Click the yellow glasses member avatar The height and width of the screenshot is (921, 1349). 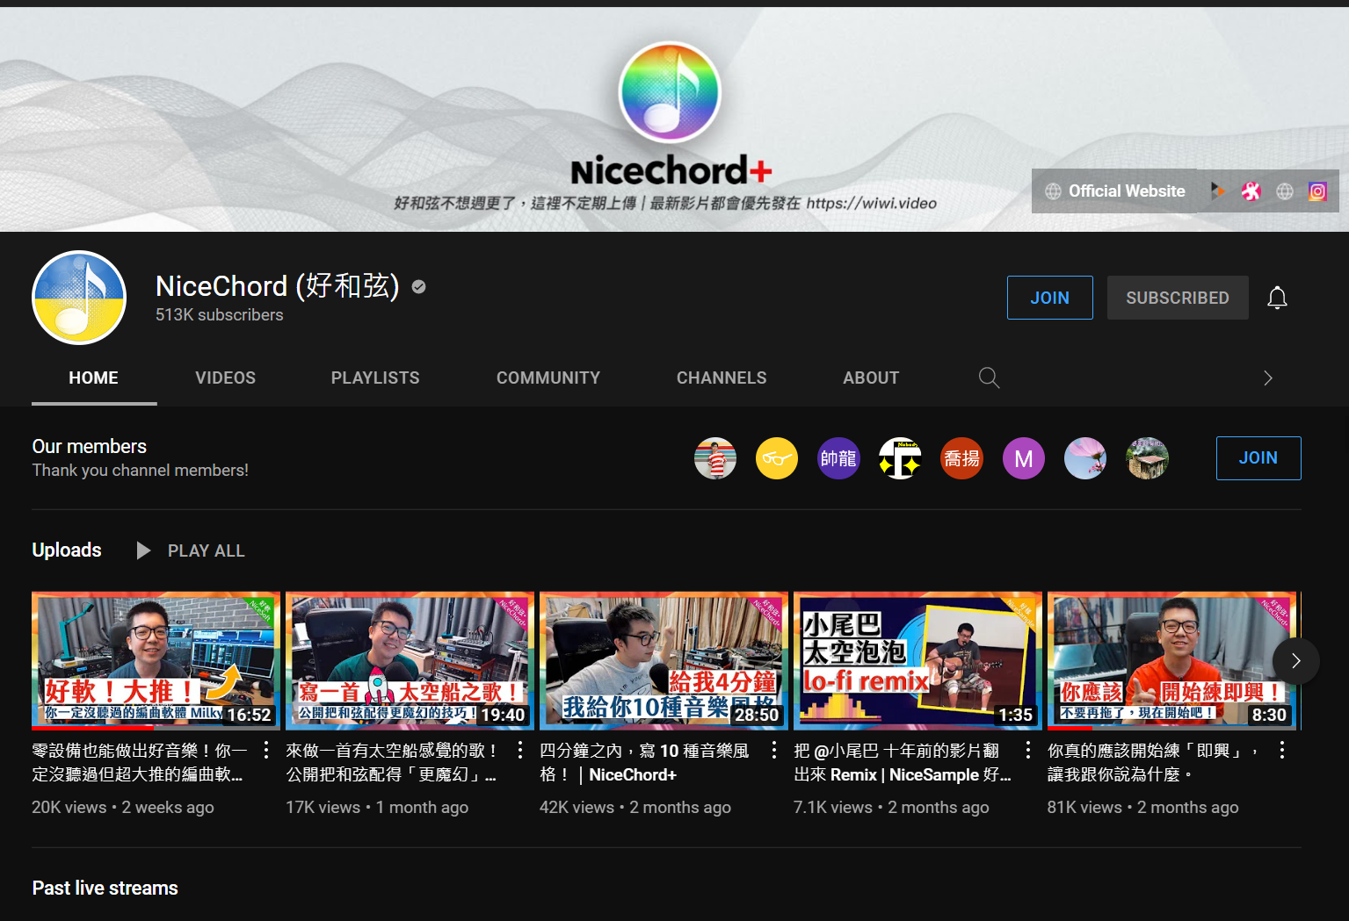tap(776, 458)
